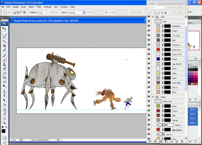Open the Analysis menu

point(47,7)
